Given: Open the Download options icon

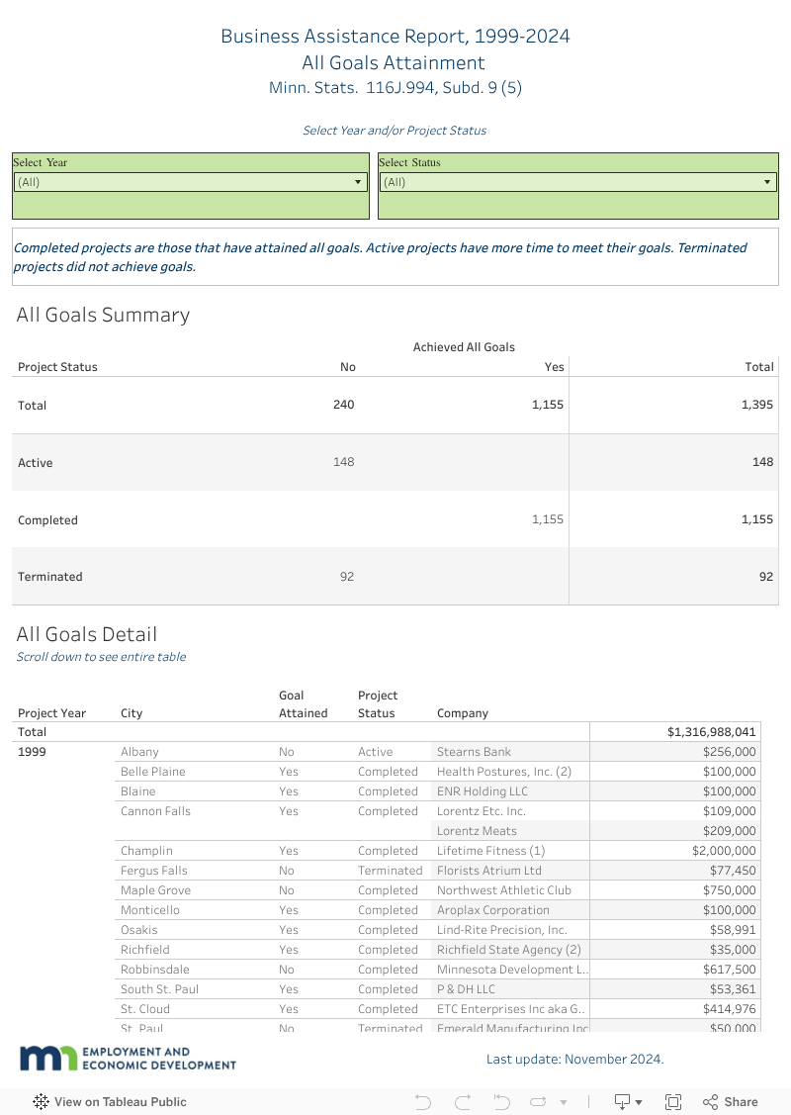Looking at the screenshot, I should tap(628, 1101).
